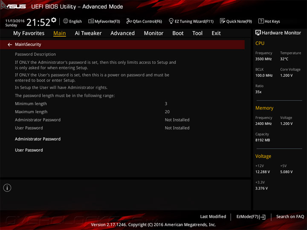Open the Advanced tab
307x230 pixels.
(122, 33)
